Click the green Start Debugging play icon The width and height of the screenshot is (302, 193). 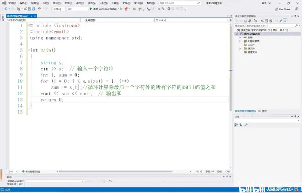pos(91,9)
